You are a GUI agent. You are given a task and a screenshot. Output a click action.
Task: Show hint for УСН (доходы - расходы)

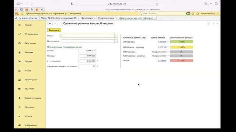(168, 47)
